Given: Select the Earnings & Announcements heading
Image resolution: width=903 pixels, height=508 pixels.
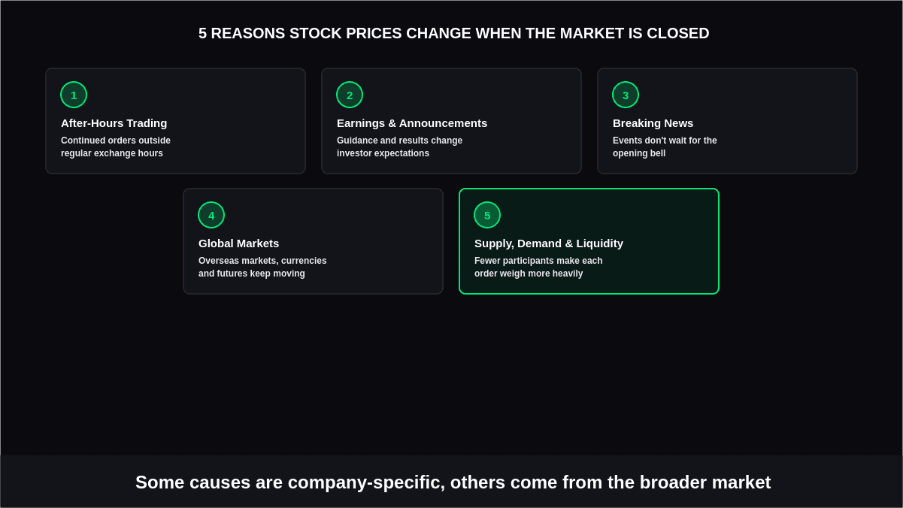Looking at the screenshot, I should 412,122.
